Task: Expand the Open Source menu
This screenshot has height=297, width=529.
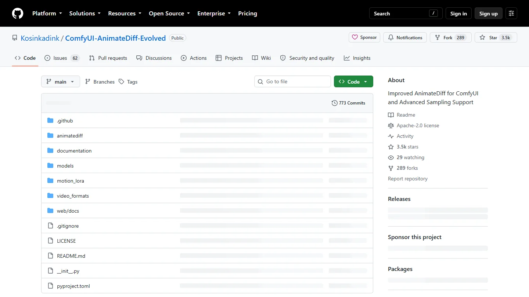Action: (x=169, y=14)
